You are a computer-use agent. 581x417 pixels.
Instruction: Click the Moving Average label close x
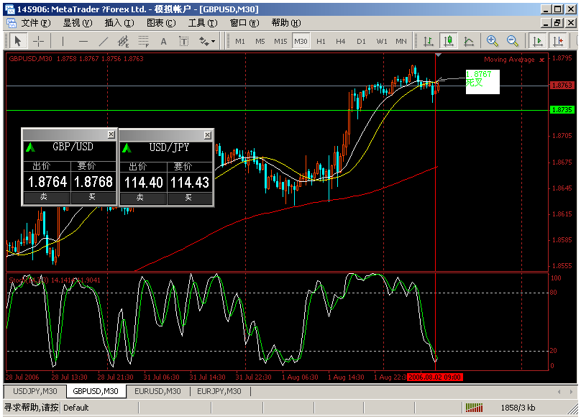pos(541,60)
